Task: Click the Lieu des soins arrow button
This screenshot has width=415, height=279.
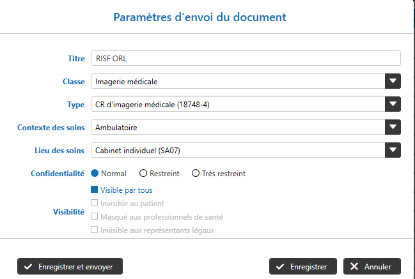Action: (393, 150)
